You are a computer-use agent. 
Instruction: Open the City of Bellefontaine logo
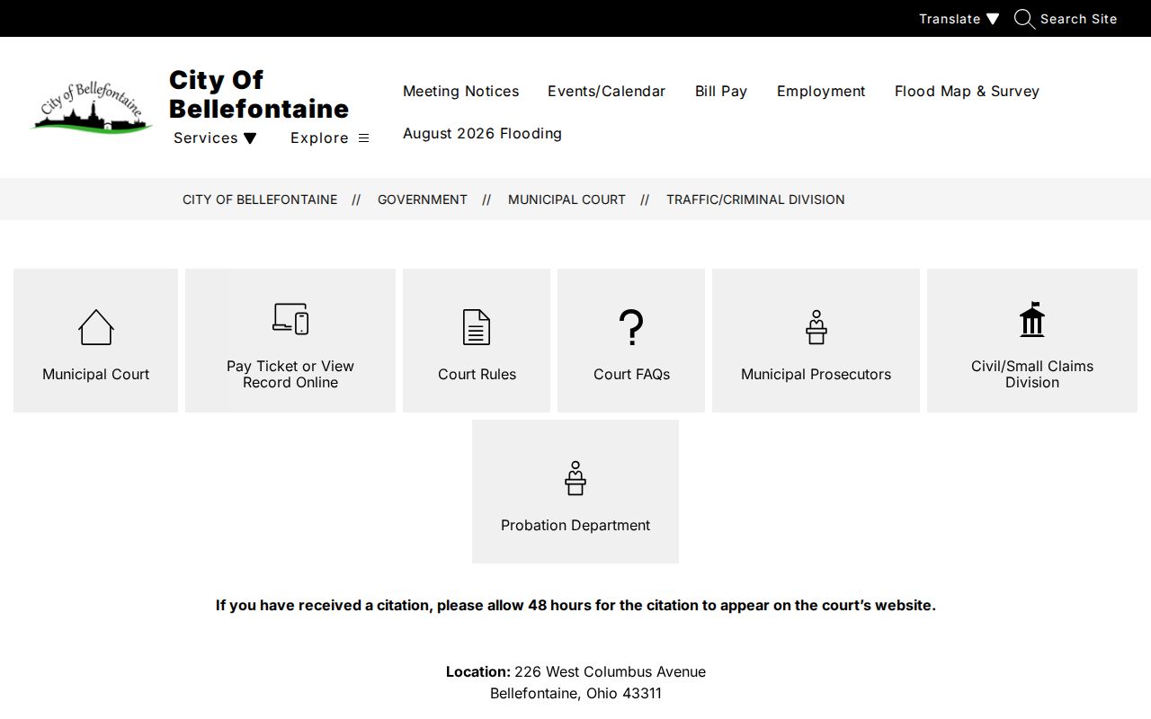point(92,107)
